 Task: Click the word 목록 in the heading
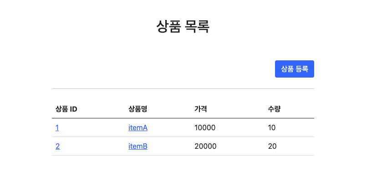point(198,26)
